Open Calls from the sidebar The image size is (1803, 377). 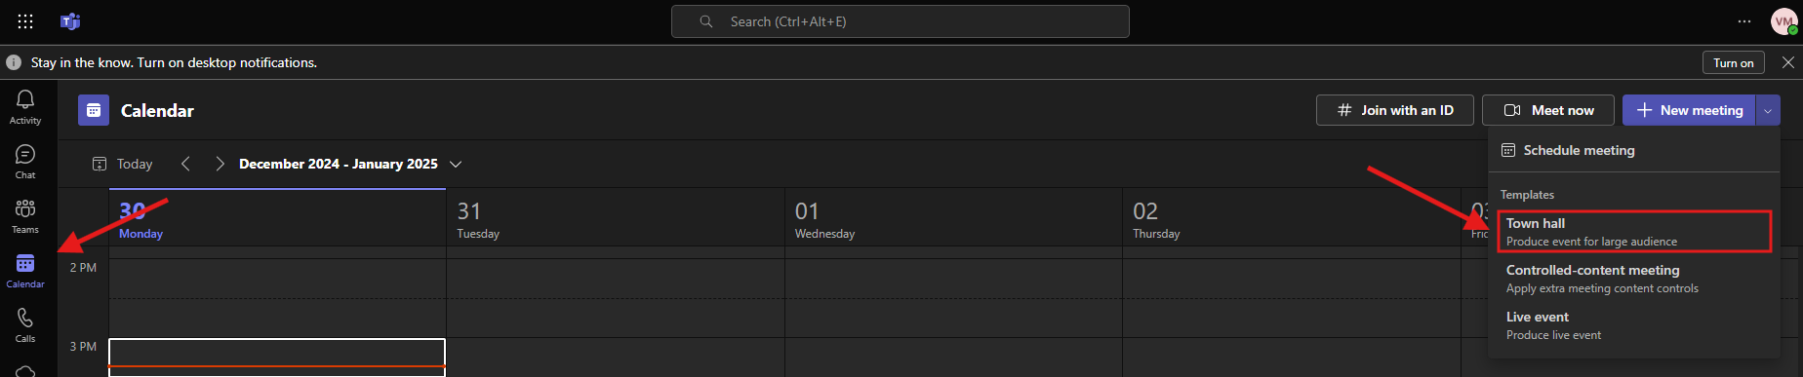(x=25, y=325)
